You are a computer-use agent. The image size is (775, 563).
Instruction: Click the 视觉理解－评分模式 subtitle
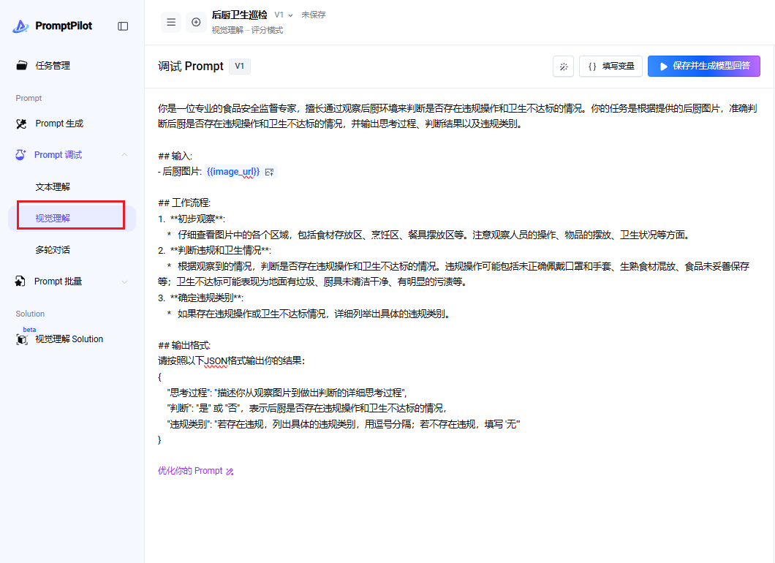(x=248, y=30)
